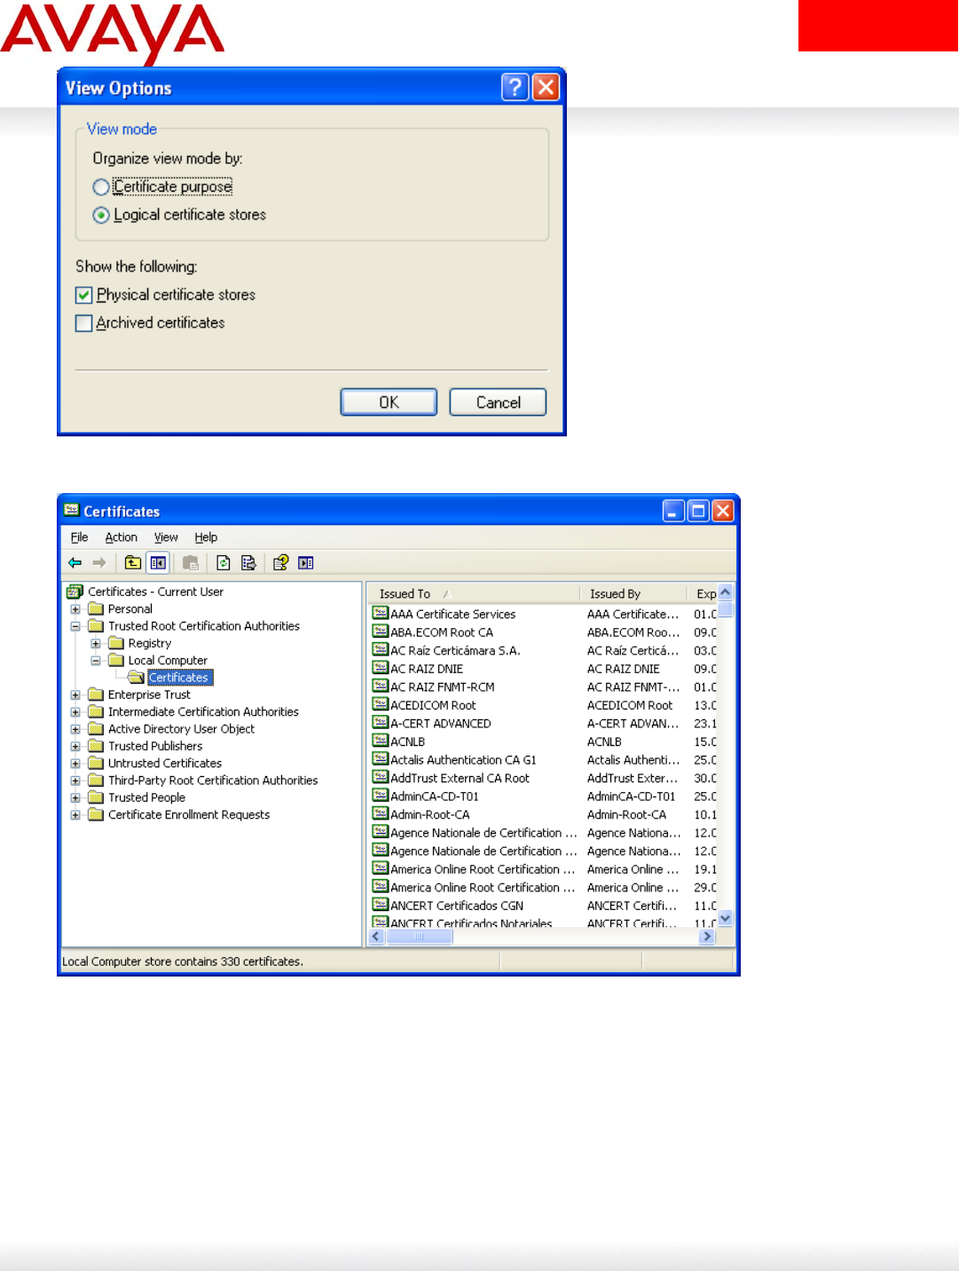Image resolution: width=959 pixels, height=1271 pixels.
Task: Expand the Certificate Enrollment Requests node
Action: tap(75, 815)
